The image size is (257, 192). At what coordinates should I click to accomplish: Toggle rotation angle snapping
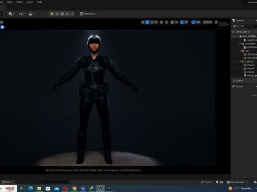(182, 22)
